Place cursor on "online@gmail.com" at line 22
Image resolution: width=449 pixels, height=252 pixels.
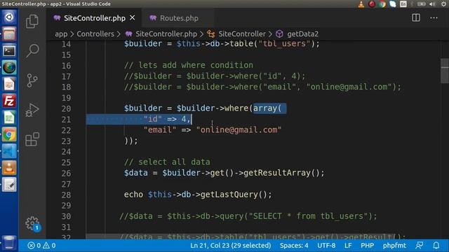tap(239, 130)
